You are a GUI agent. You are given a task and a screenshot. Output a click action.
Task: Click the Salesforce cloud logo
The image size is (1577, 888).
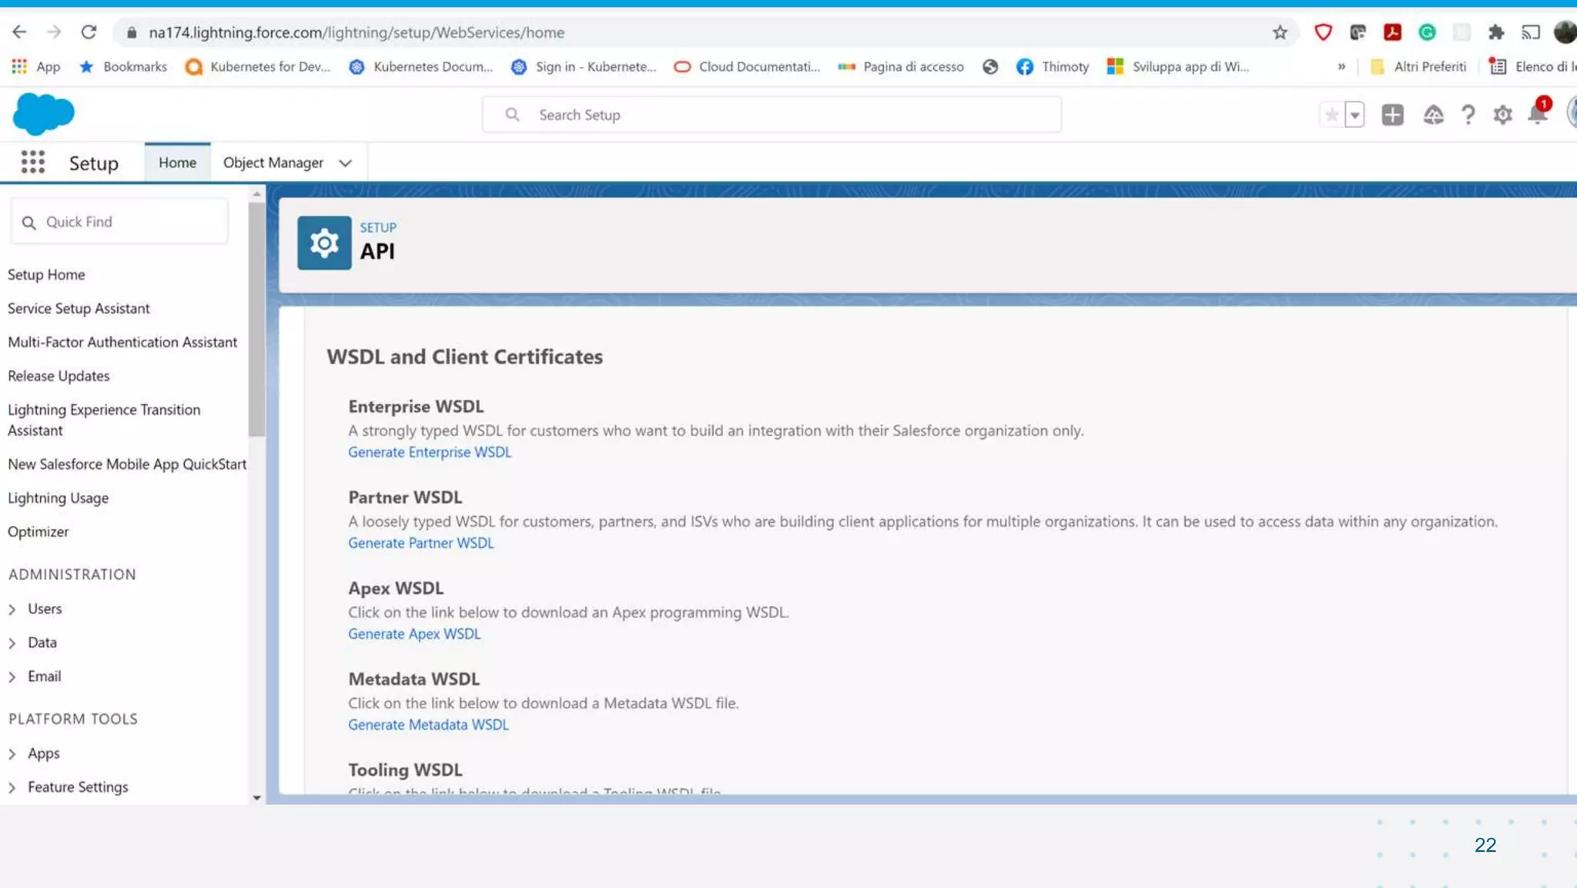pyautogui.click(x=43, y=114)
